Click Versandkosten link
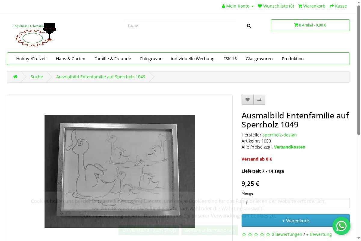This screenshot has width=361, height=241. pyautogui.click(x=290, y=147)
